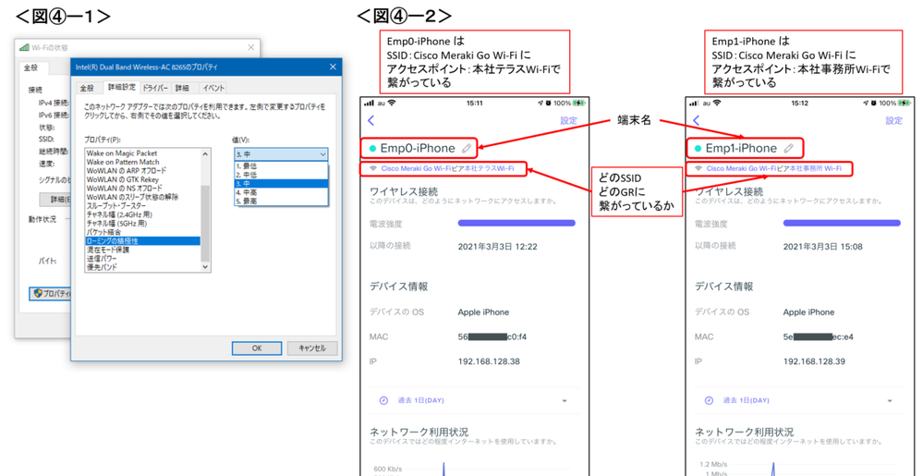This screenshot has width=923, height=476.
Task: Click the shield icon on the プロパティ button
Action: point(38,293)
